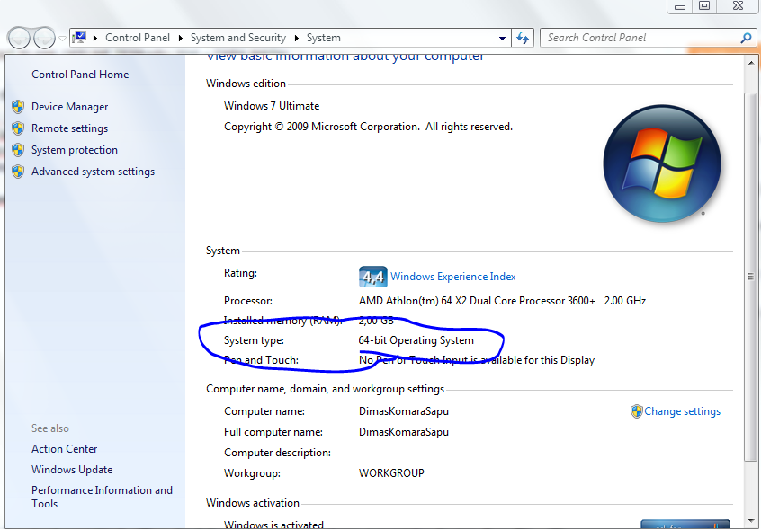Click the Windows logo image
Image resolution: width=761 pixels, height=529 pixels.
click(x=662, y=163)
